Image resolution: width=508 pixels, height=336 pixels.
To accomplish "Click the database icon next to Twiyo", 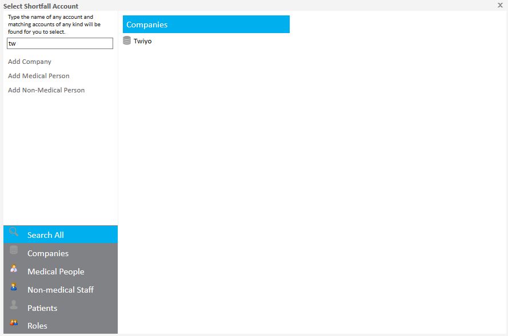I will point(127,41).
